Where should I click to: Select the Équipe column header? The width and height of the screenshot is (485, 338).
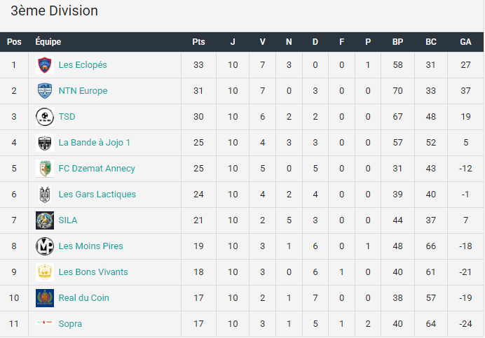[48, 41]
